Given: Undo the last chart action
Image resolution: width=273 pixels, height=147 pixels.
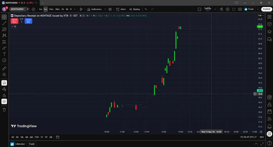Looking at the screenshot, I should [146, 9].
